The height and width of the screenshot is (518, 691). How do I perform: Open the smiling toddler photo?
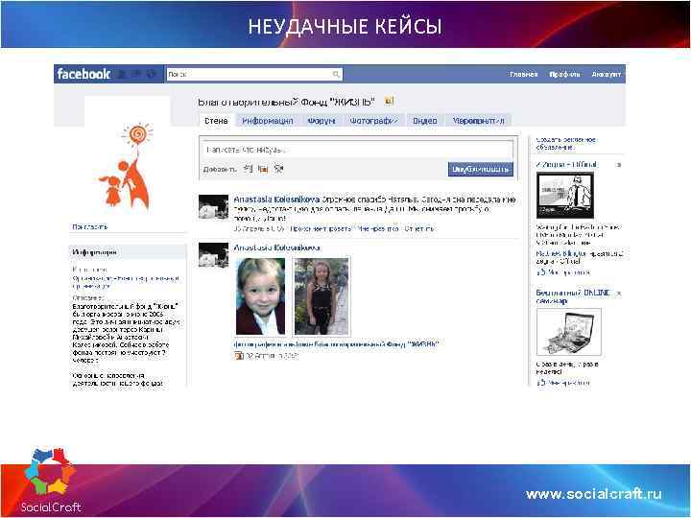[261, 296]
